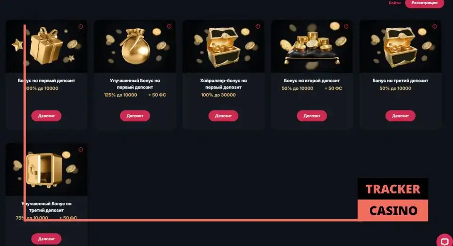
Task: Open info icon on first deposit bonus card
Action: 81,26
